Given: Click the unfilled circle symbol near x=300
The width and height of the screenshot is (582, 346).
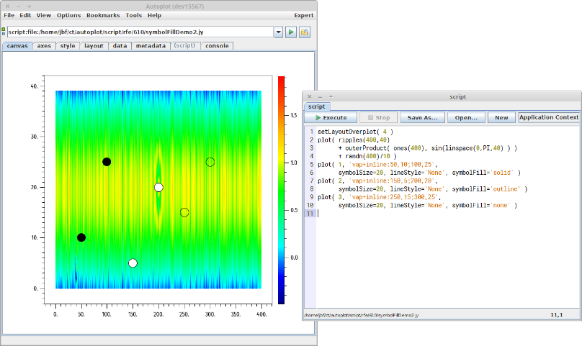Looking at the screenshot, I should point(210,162).
